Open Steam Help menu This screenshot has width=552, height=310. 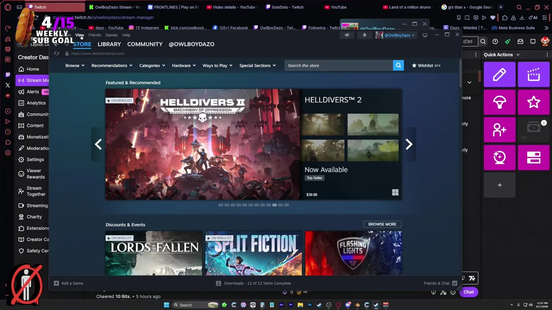click(126, 35)
